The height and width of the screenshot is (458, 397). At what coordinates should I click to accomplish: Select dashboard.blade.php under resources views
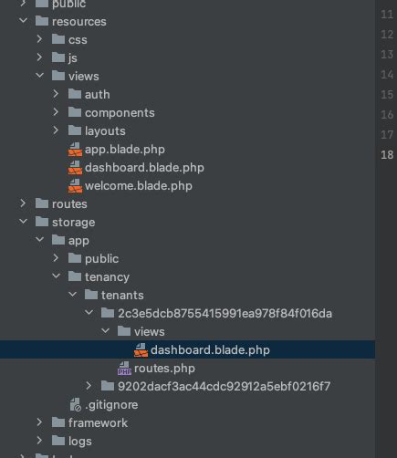click(x=144, y=168)
